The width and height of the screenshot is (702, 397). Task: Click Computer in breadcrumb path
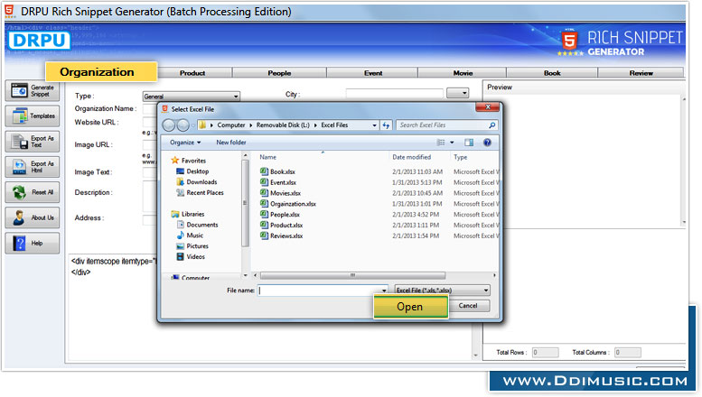pyautogui.click(x=231, y=125)
